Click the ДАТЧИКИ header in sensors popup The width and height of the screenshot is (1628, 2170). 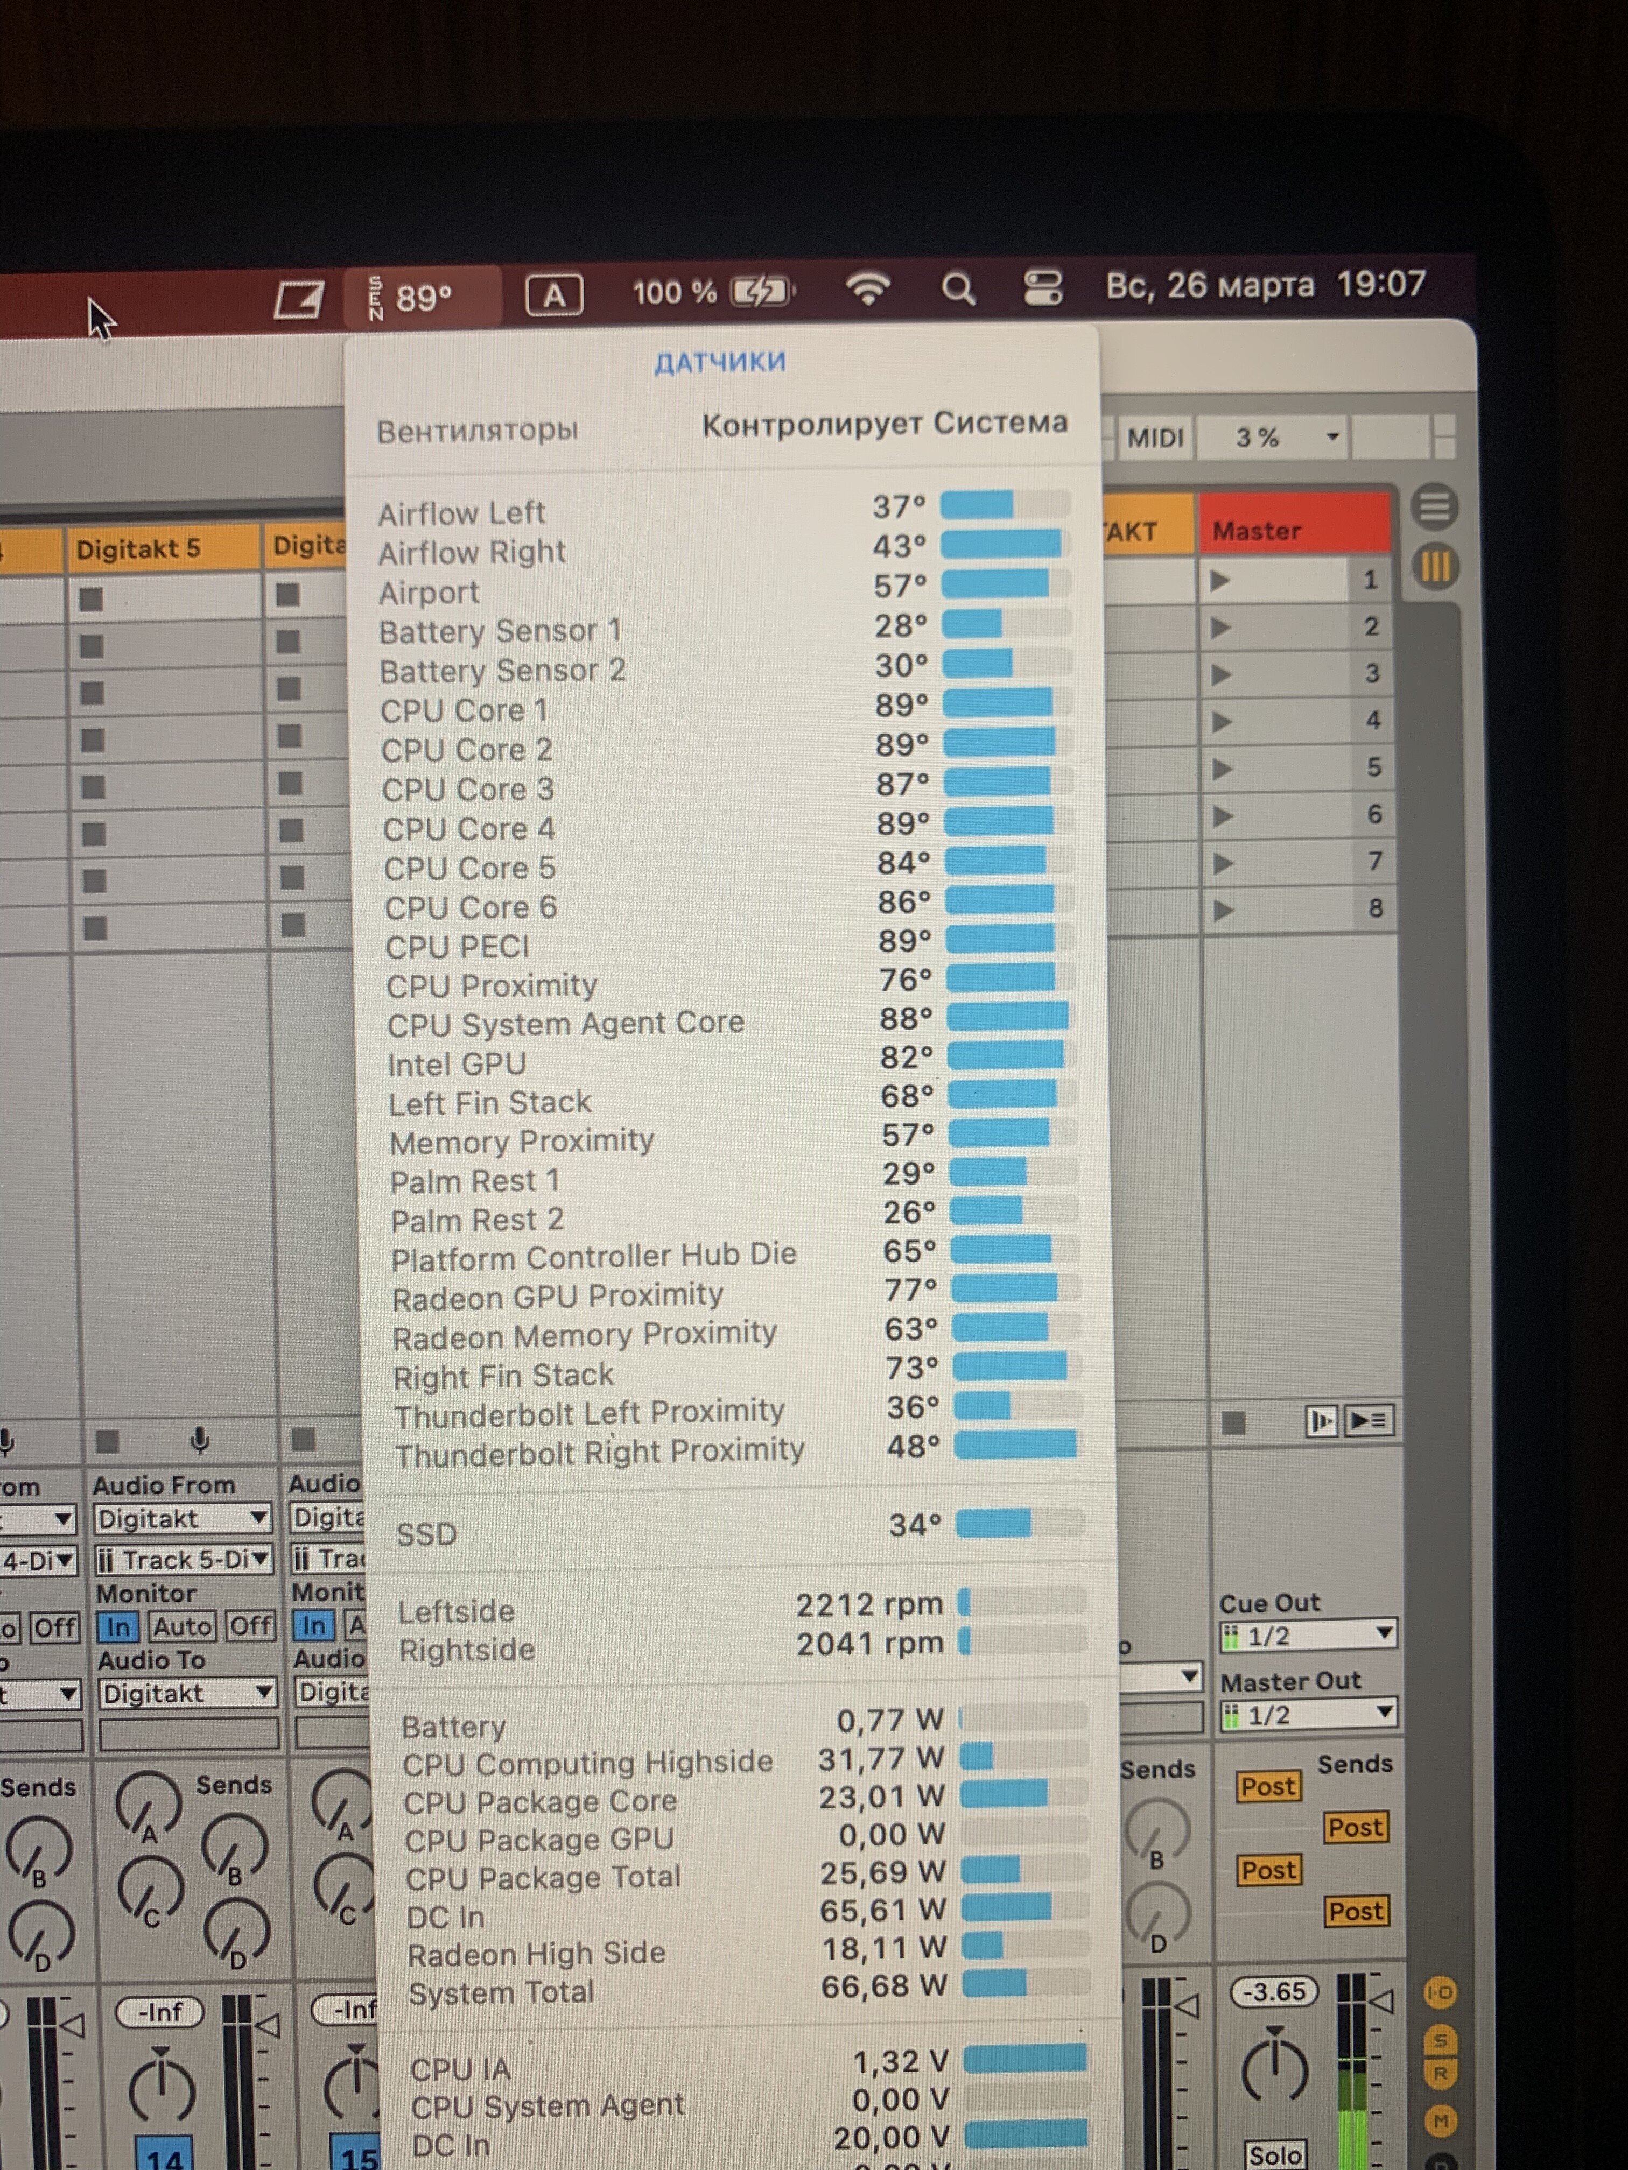click(x=720, y=362)
